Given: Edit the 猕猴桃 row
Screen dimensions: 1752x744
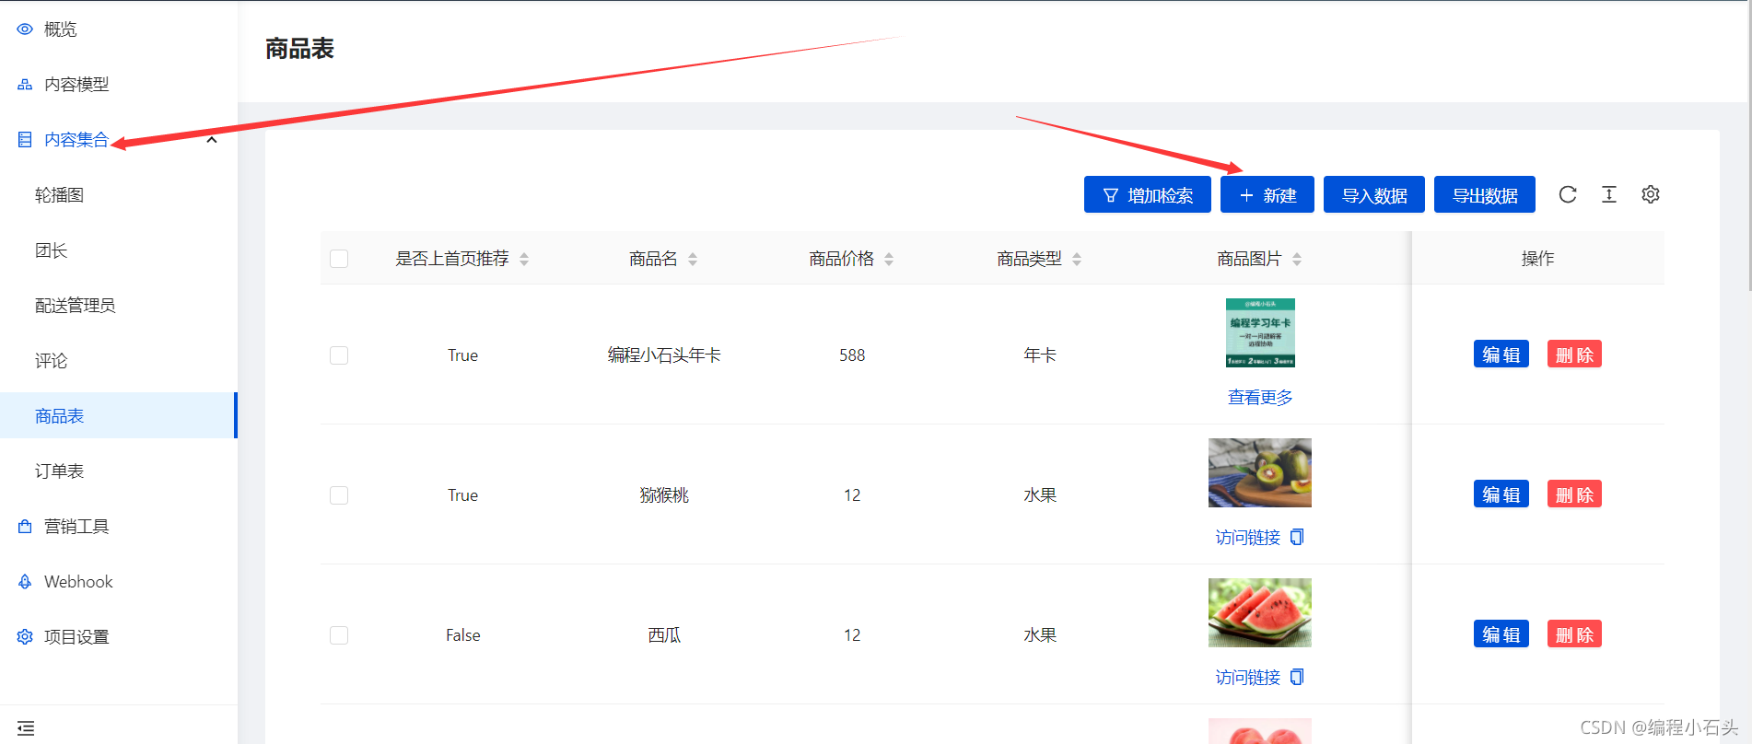Looking at the screenshot, I should [x=1501, y=494].
